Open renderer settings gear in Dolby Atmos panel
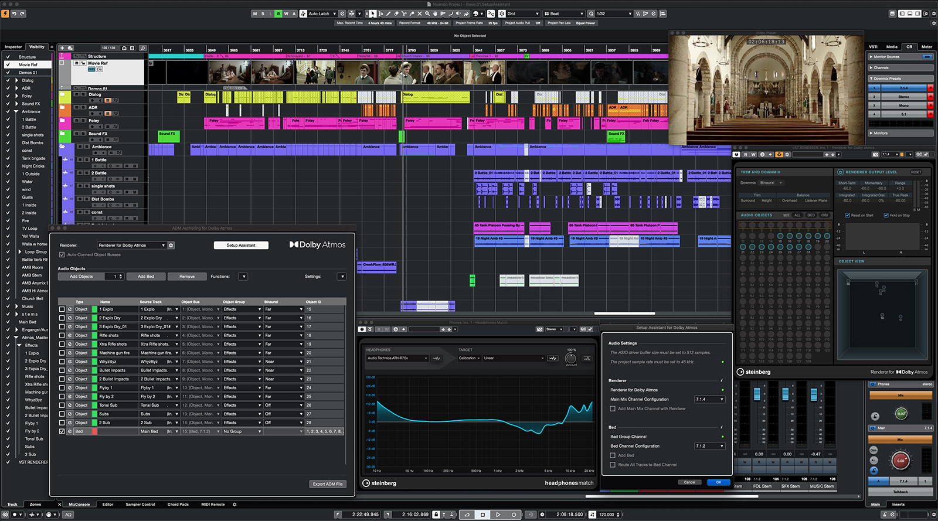 point(171,246)
